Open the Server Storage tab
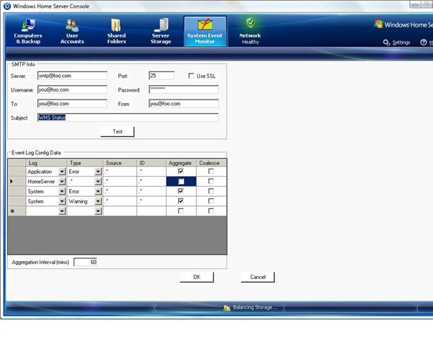The height and width of the screenshot is (346, 433). (161, 31)
